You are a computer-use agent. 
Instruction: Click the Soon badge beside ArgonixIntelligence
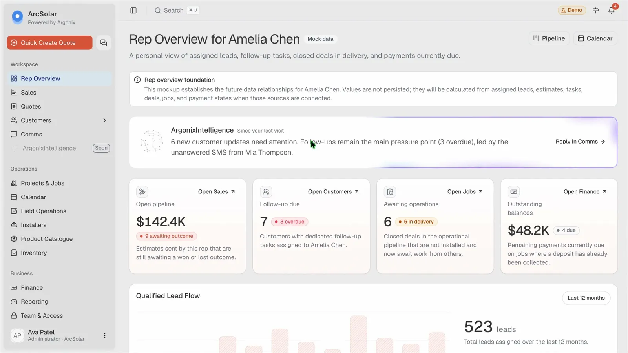pyautogui.click(x=101, y=148)
